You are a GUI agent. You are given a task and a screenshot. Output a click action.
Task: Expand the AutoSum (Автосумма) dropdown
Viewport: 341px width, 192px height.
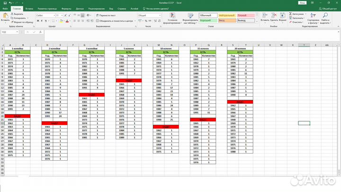tap(305, 14)
